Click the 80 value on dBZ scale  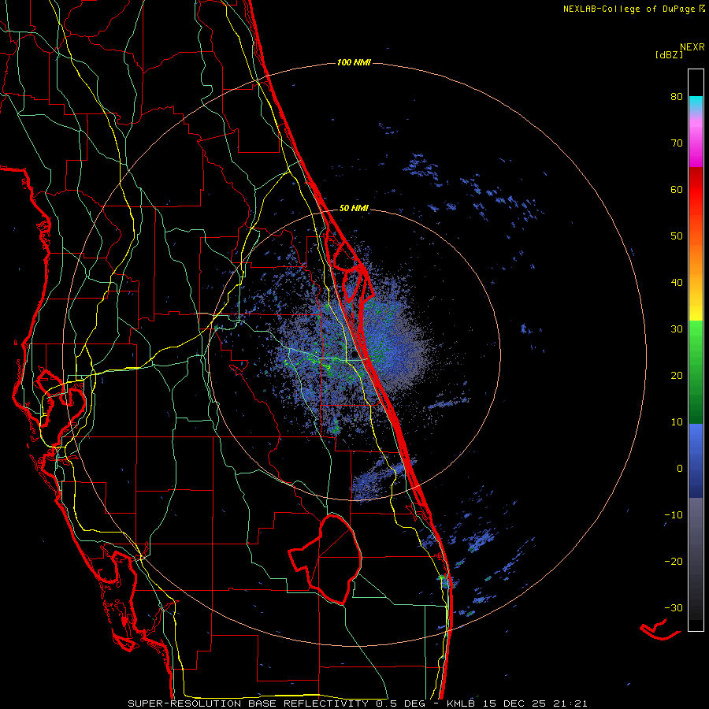tap(677, 97)
